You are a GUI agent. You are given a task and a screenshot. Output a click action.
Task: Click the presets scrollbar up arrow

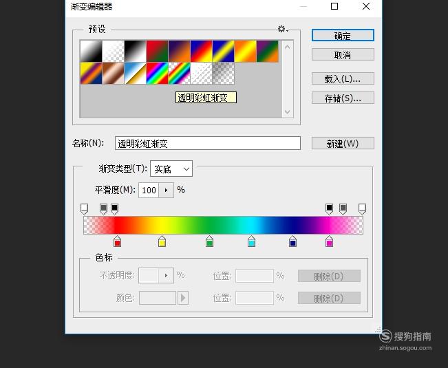[x=288, y=47]
